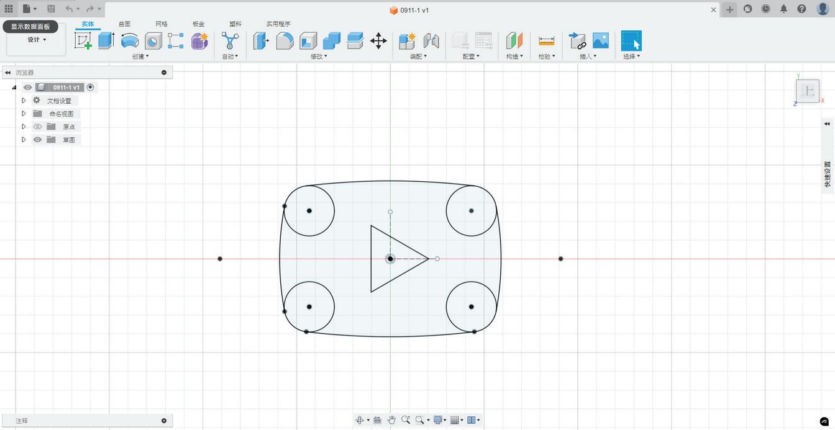Hide the 草图 folder
This screenshot has width=835, height=430.
pos(37,140)
